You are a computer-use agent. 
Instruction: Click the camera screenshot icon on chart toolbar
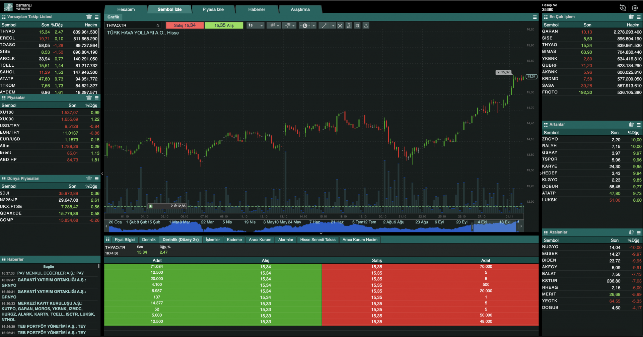[357, 25]
